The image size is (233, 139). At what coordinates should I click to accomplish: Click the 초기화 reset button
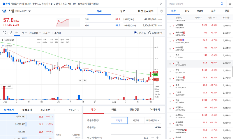[x=57, y=33]
